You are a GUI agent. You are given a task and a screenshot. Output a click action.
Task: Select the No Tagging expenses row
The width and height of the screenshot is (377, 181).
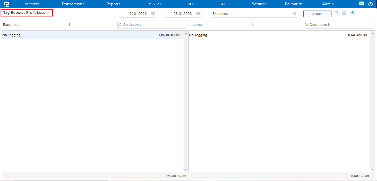coord(91,35)
